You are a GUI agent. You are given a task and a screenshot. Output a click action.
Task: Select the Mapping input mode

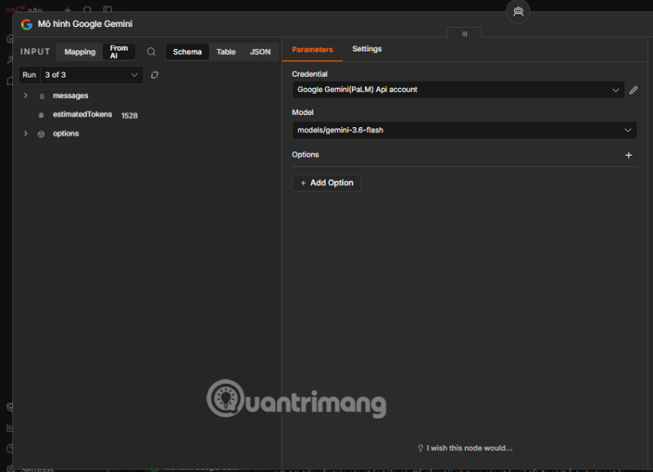click(x=80, y=52)
